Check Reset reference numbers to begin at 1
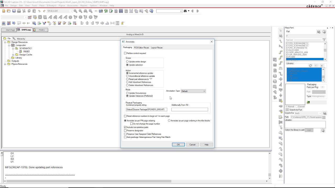Viewport: 335px width, 188px height. (125, 116)
